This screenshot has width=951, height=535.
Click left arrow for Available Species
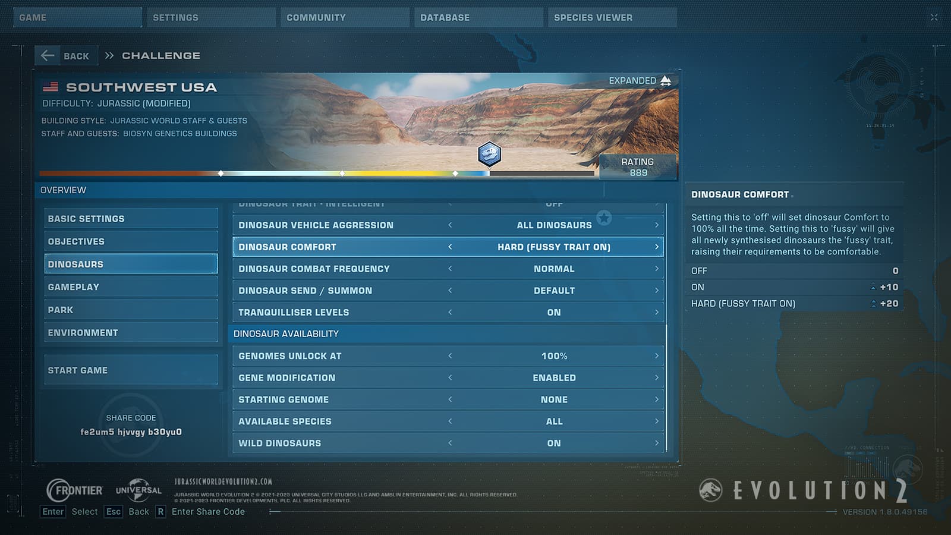click(450, 421)
